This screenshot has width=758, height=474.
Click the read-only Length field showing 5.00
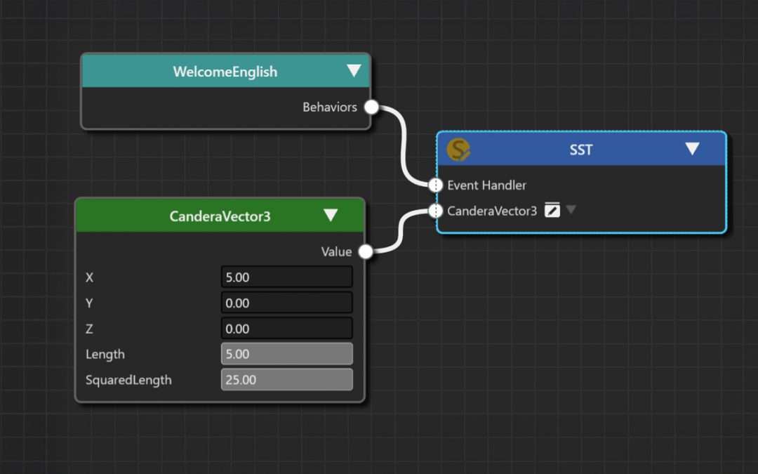[x=286, y=353]
